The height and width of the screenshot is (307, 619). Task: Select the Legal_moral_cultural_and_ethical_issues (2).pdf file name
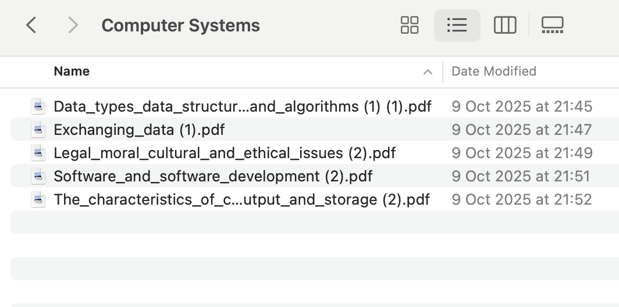point(225,153)
